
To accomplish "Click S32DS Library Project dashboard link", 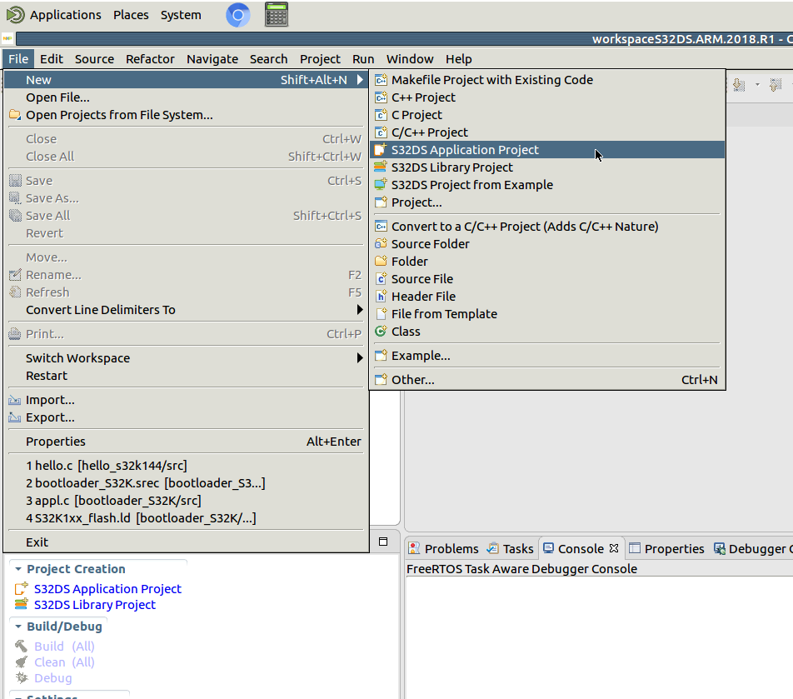I will 95,605.
